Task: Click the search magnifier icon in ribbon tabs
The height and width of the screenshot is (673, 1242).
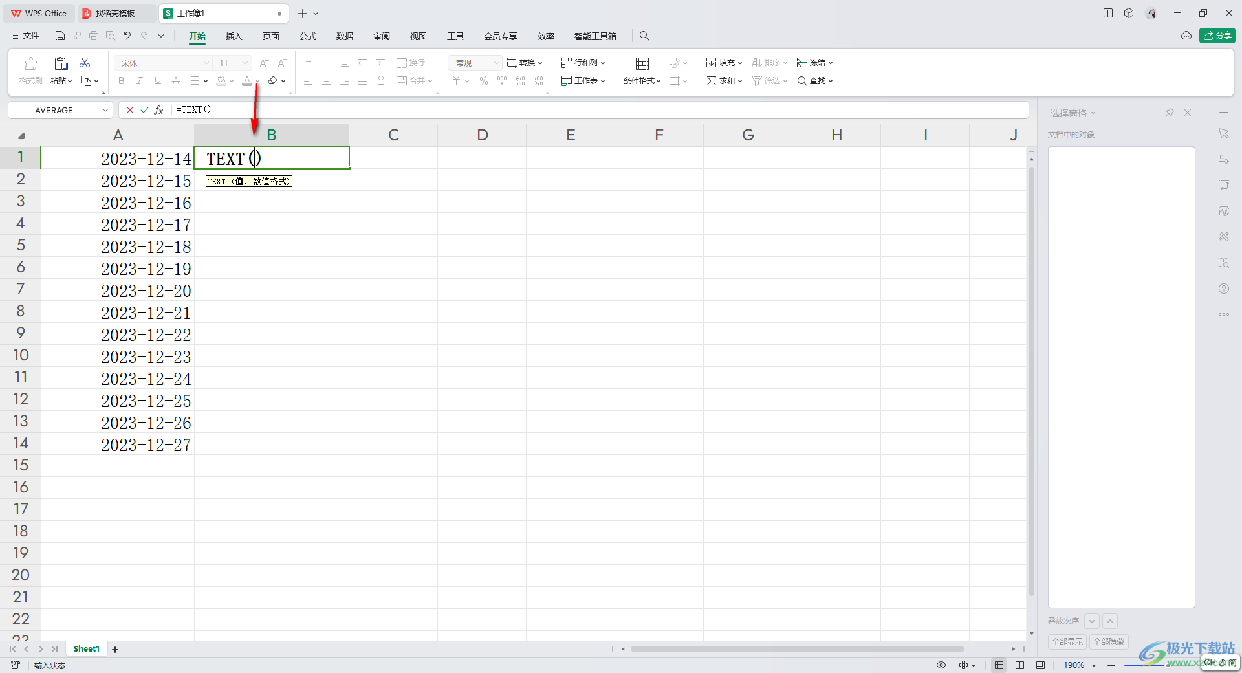Action: tap(644, 36)
